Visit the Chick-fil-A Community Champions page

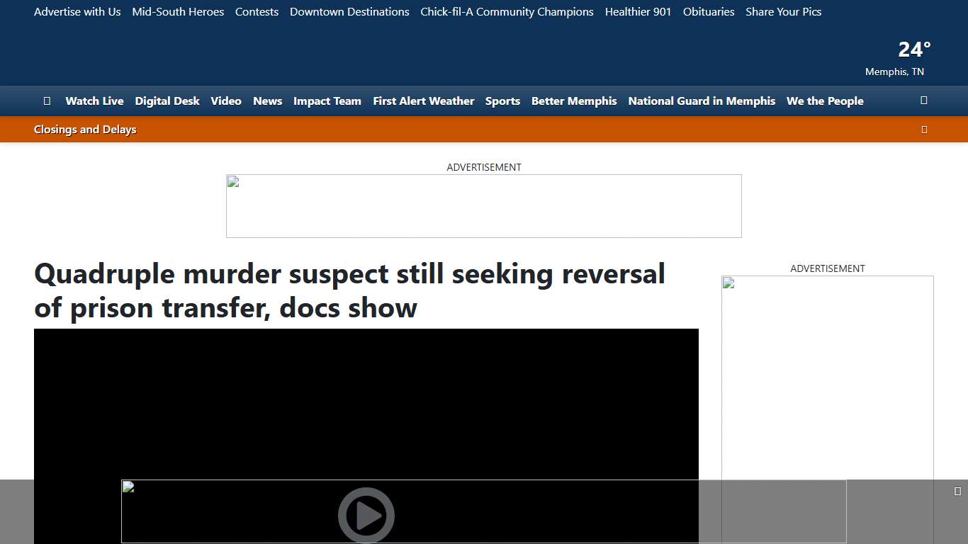coord(506,11)
